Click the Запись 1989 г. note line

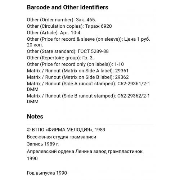[43, 144]
